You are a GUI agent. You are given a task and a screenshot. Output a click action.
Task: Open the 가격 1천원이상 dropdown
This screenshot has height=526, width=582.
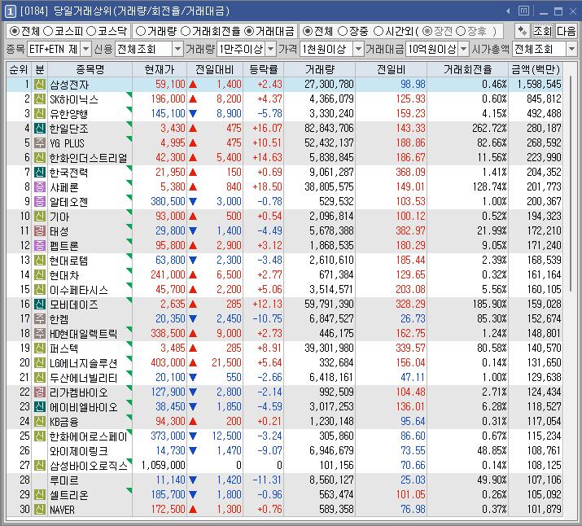(358, 49)
